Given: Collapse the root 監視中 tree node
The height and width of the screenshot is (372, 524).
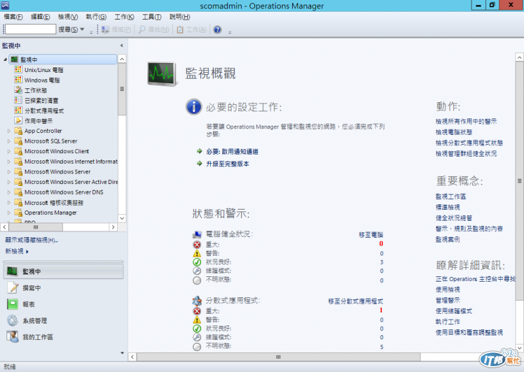Looking at the screenshot, I should pos(5,60).
